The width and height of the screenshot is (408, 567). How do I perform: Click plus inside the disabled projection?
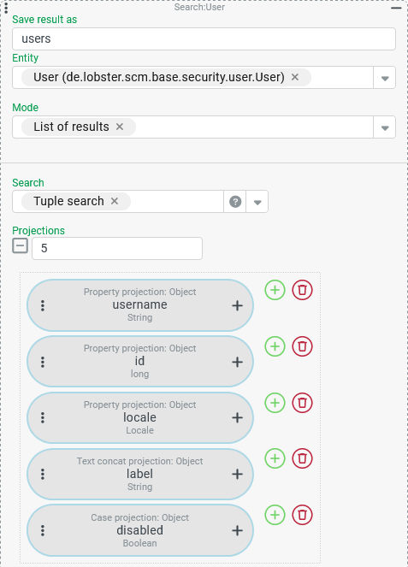[237, 531]
